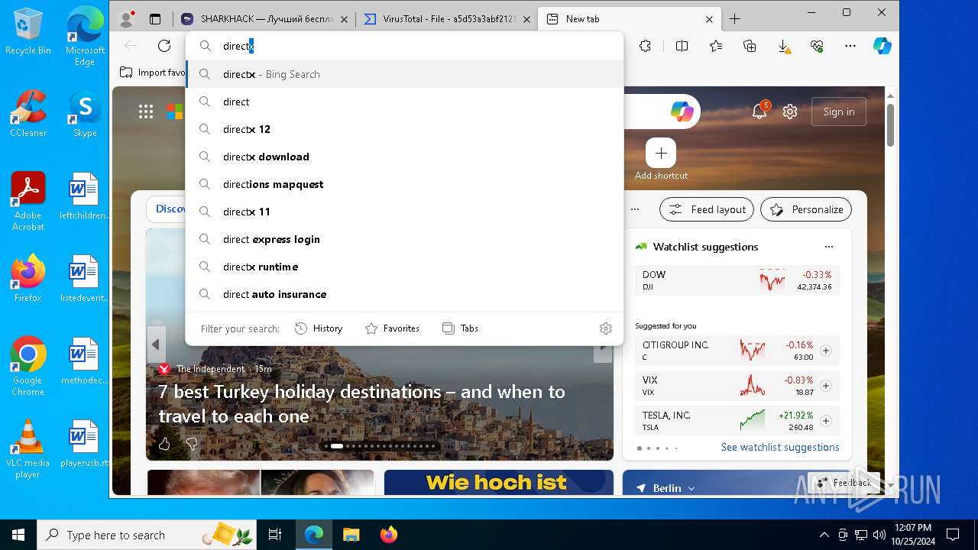Close the VirusTotal tab
Viewport: 978px width, 550px height.
point(526,19)
